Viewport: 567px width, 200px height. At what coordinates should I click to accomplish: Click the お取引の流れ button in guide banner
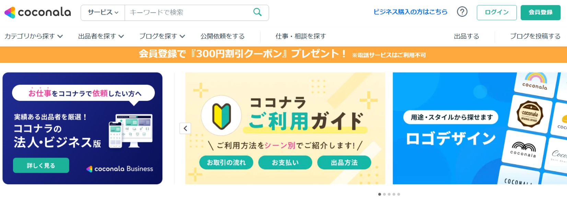[226, 163]
